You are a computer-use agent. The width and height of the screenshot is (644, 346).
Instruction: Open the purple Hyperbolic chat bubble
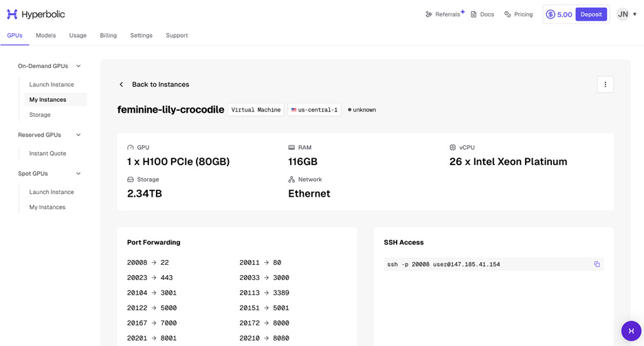[631, 331]
